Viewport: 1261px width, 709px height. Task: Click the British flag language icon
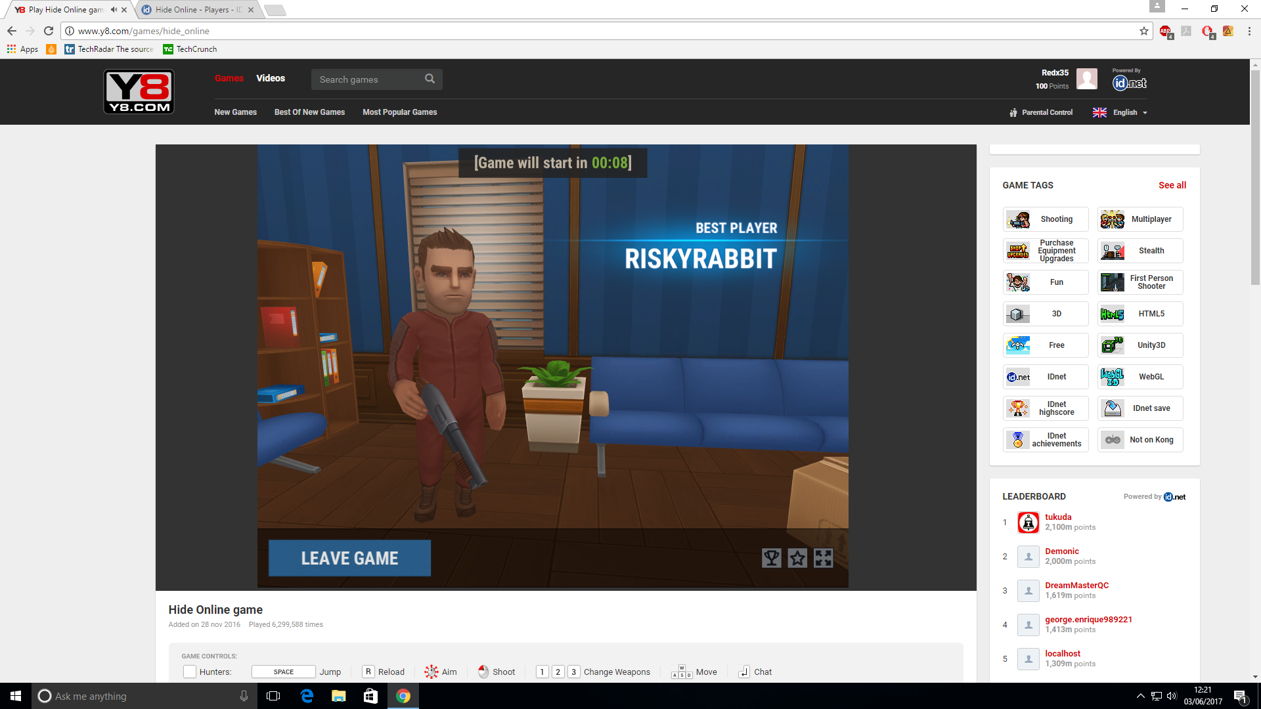tap(1100, 112)
